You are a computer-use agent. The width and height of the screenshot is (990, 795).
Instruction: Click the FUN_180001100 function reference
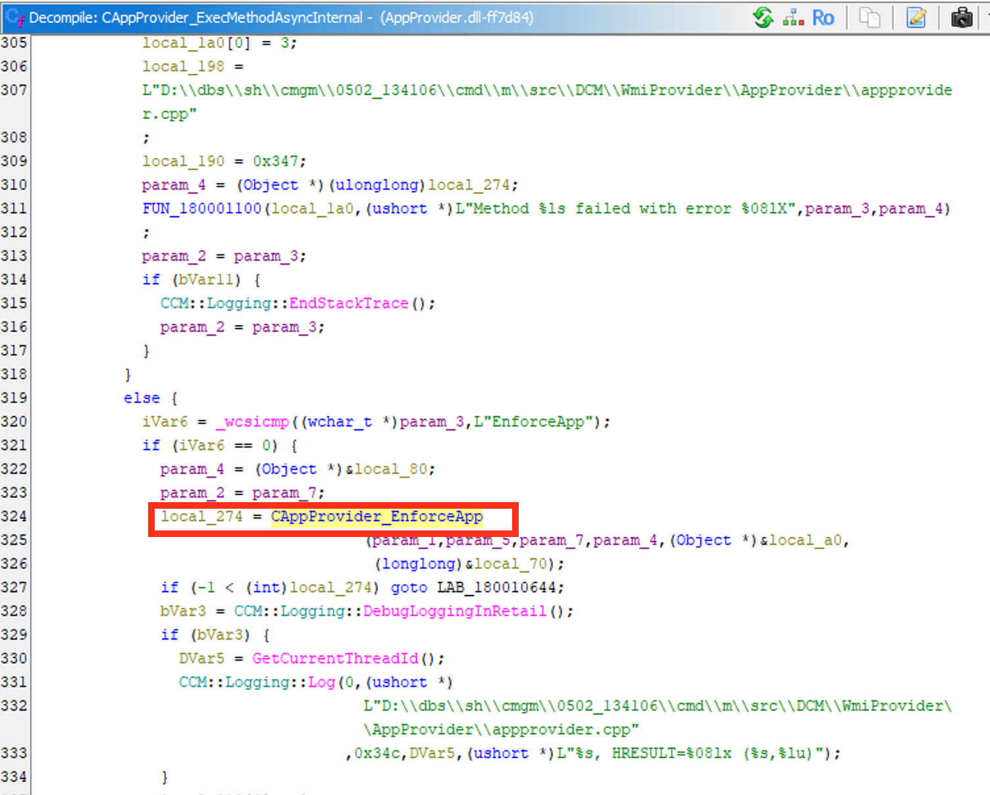(x=201, y=209)
